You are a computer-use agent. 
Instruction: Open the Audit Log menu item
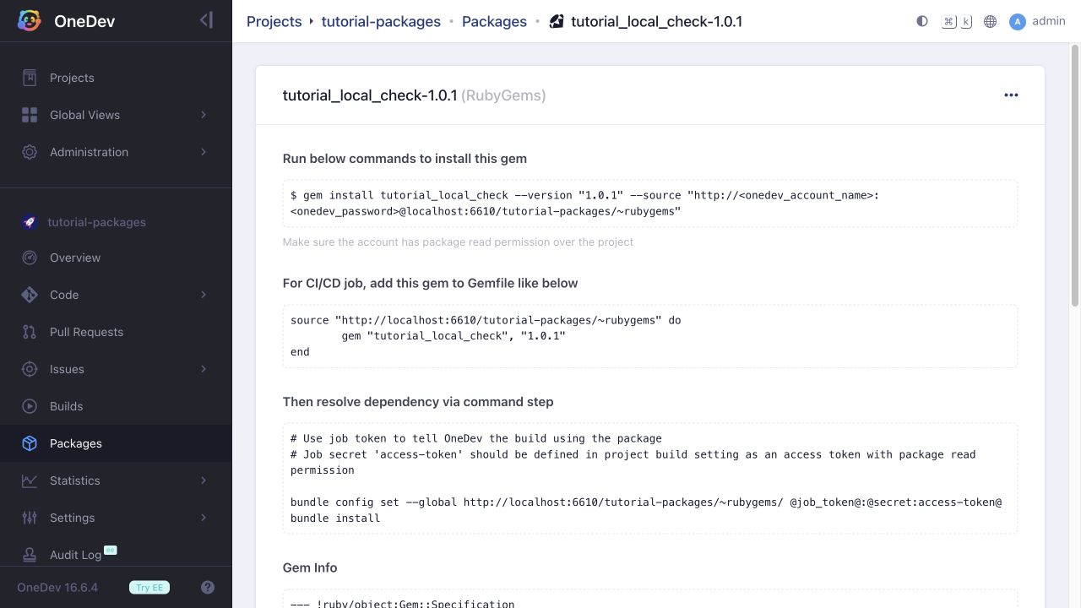[x=116, y=555]
